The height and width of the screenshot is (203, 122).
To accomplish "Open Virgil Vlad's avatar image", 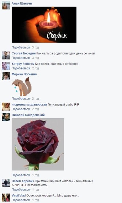I will [x=6, y=197].
